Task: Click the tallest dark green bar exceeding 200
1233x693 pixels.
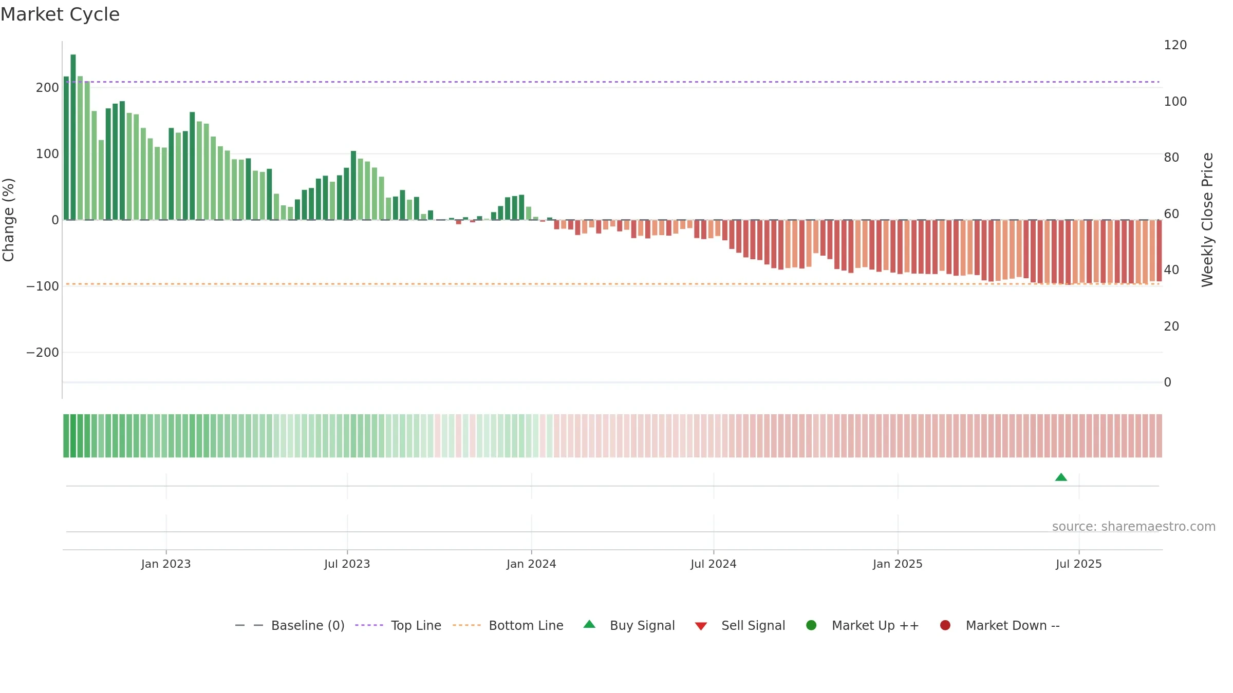Action: coord(73,137)
